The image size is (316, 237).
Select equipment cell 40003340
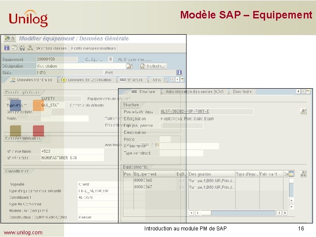(x=154, y=180)
